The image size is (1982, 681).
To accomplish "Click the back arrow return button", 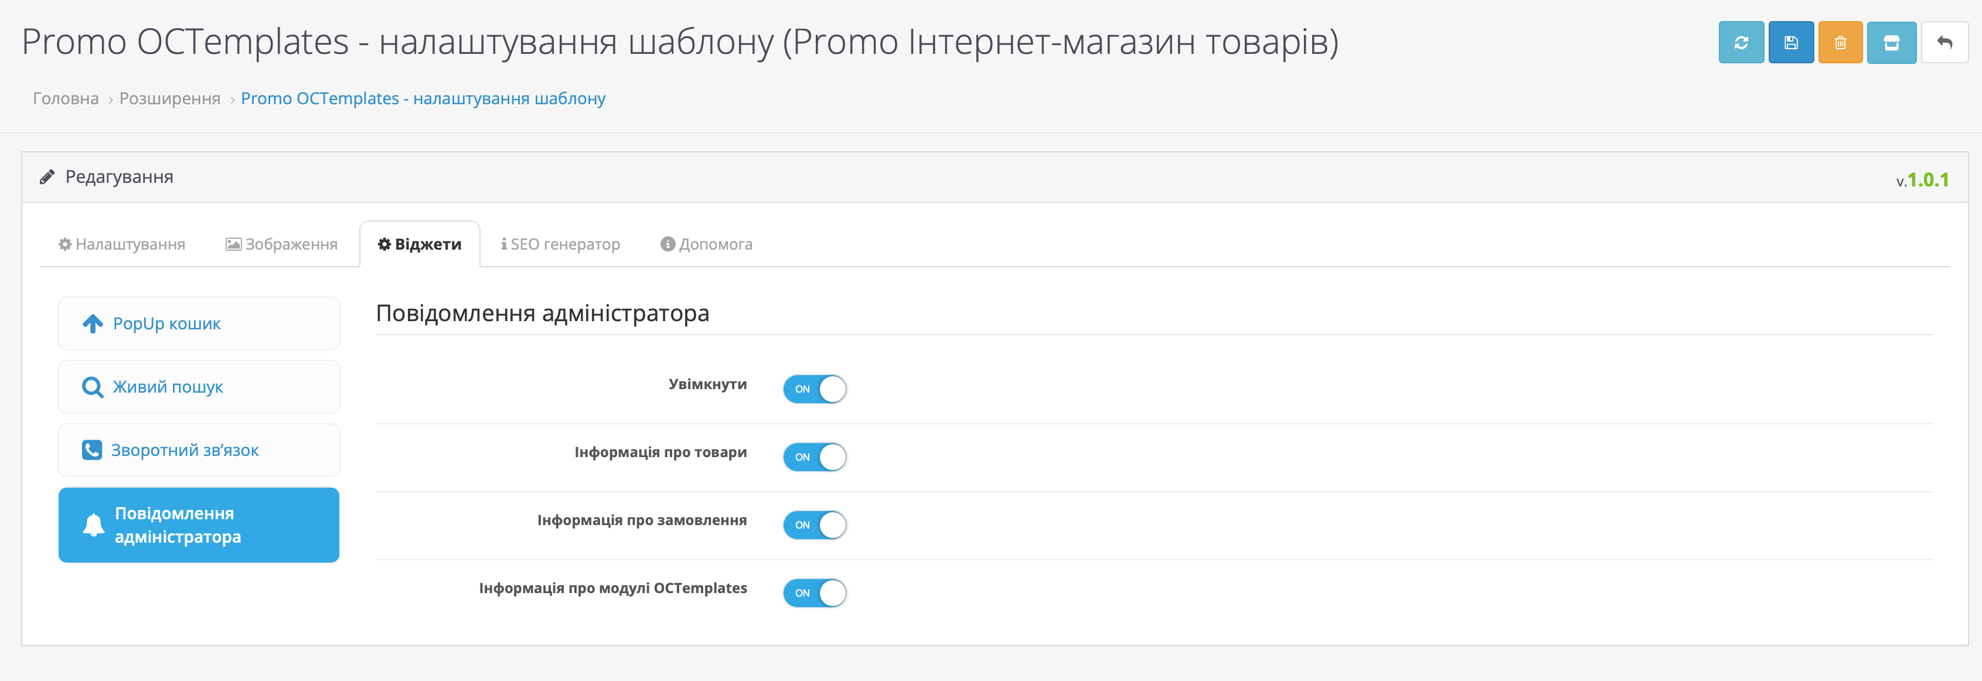I will coord(1943,43).
